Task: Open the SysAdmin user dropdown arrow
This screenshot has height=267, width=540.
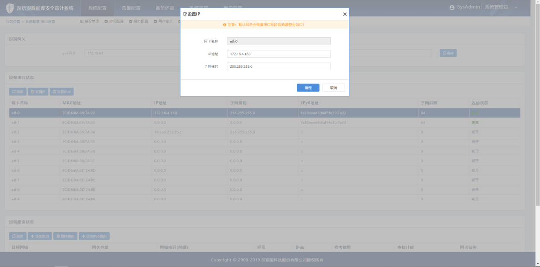Action: pos(516,8)
